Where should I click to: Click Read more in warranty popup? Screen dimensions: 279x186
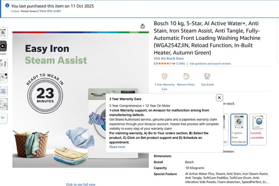tap(117, 147)
